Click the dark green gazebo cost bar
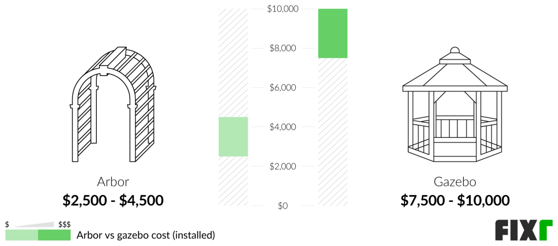 (x=332, y=33)
